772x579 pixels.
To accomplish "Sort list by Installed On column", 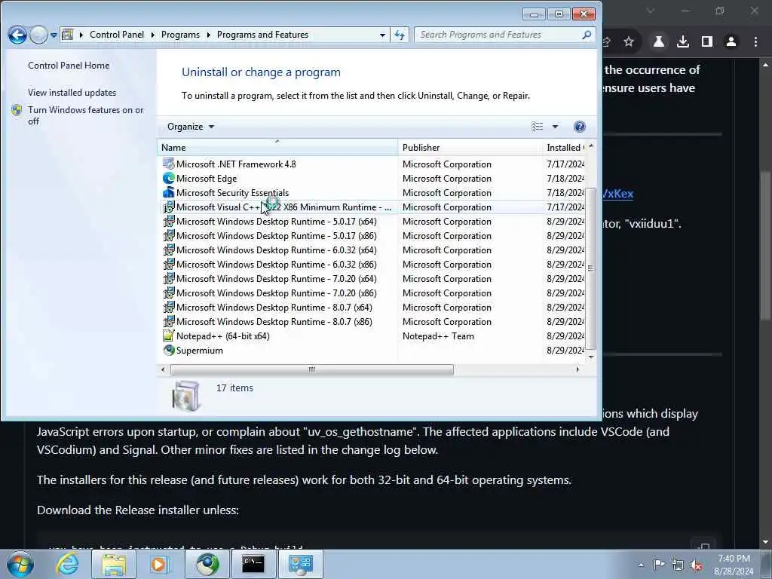I will click(x=564, y=147).
